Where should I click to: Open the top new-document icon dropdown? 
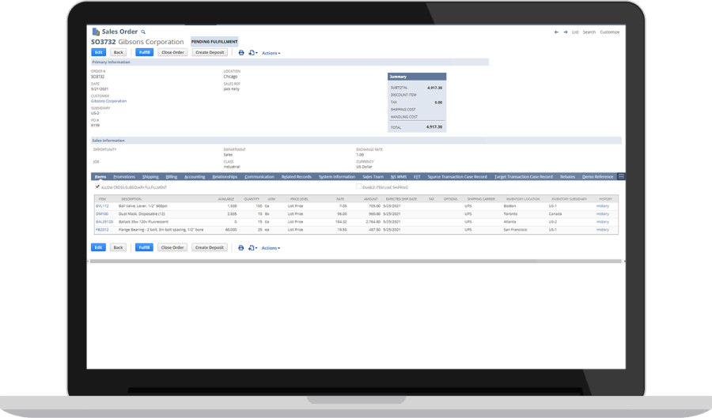coord(253,53)
